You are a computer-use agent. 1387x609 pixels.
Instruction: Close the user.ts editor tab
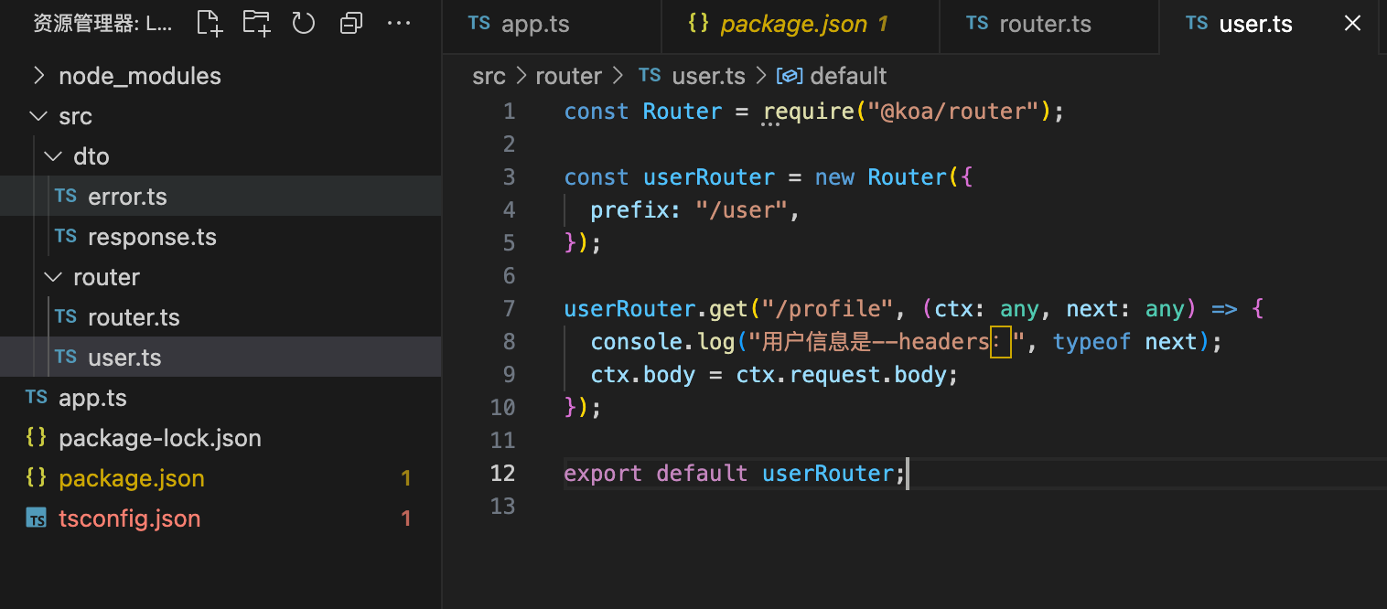pos(1352,23)
